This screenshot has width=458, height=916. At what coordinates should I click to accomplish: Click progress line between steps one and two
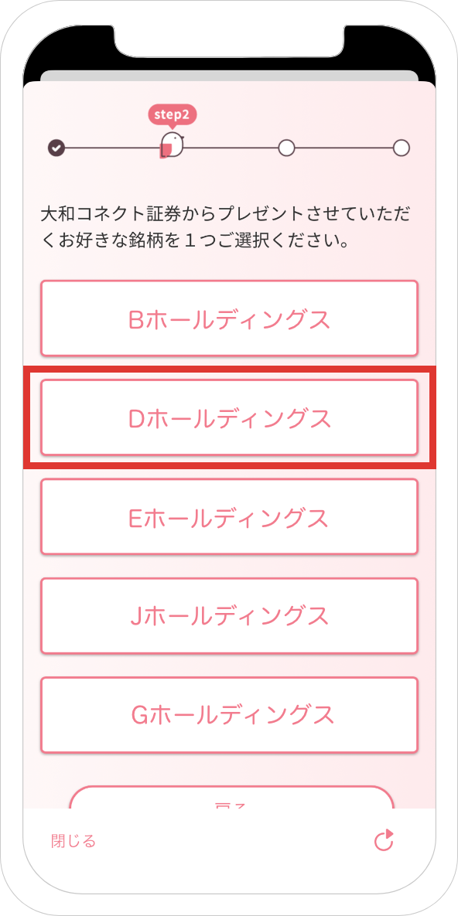coord(112,148)
